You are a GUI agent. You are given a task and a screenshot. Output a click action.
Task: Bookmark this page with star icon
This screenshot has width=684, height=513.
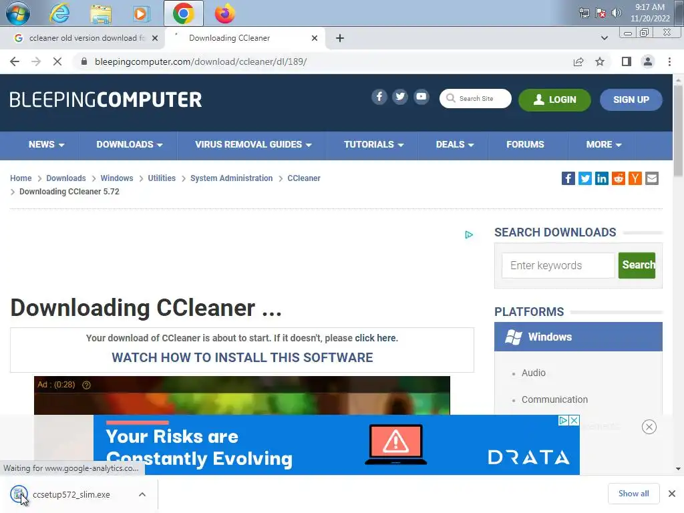click(x=600, y=61)
